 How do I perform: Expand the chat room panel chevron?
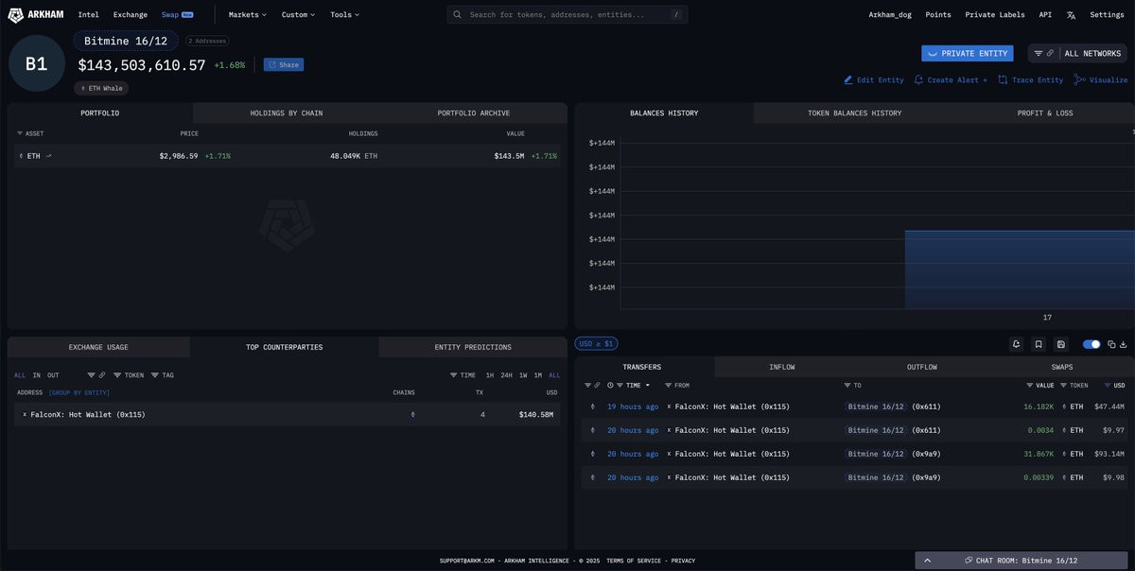[927, 561]
